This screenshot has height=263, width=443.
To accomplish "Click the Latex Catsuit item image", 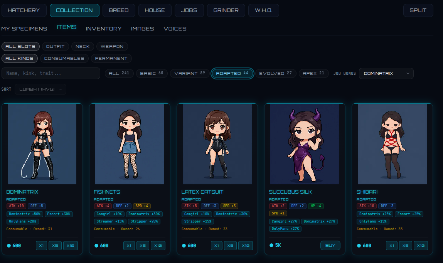I will [x=217, y=144].
